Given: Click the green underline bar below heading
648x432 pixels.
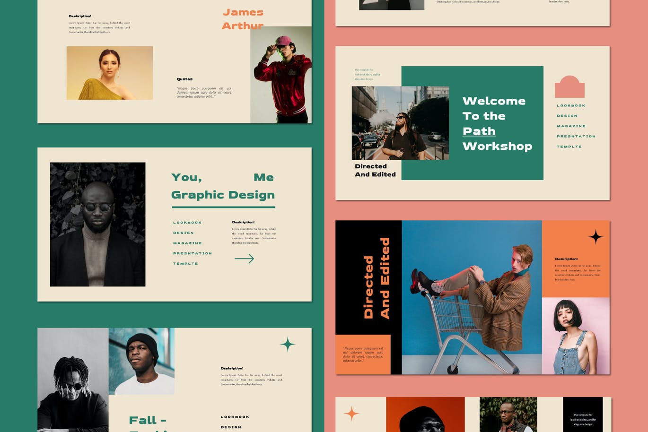Looking at the screenshot, I should [223, 207].
